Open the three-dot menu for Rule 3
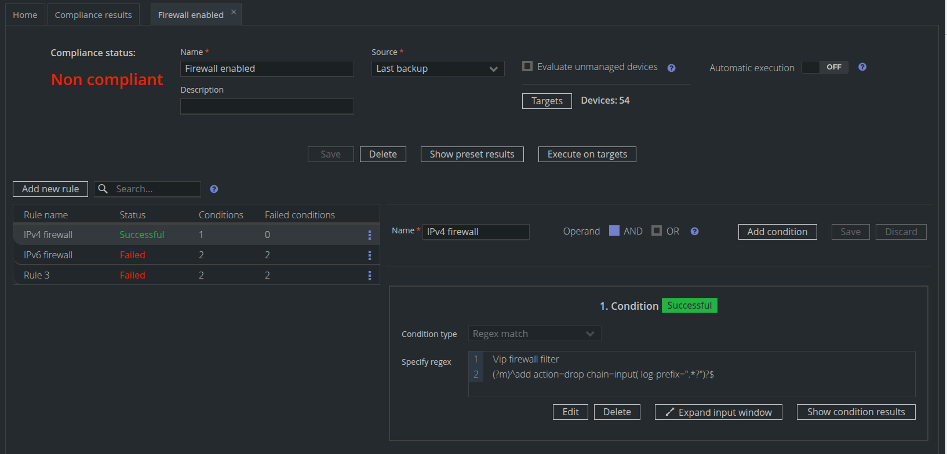Screen dimensions: 947x454 [369, 276]
